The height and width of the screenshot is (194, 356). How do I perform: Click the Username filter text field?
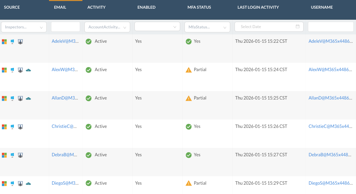(x=331, y=27)
